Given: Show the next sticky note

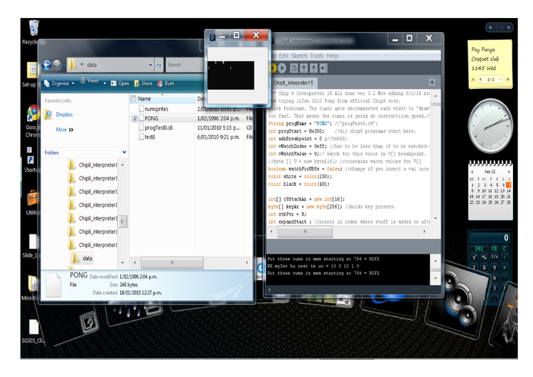Looking at the screenshot, I should click(500, 79).
